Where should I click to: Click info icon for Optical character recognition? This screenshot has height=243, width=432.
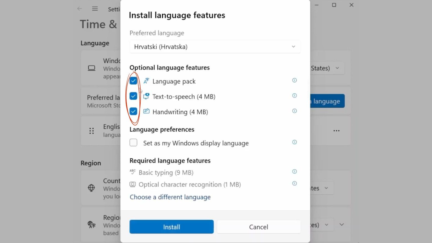(294, 183)
